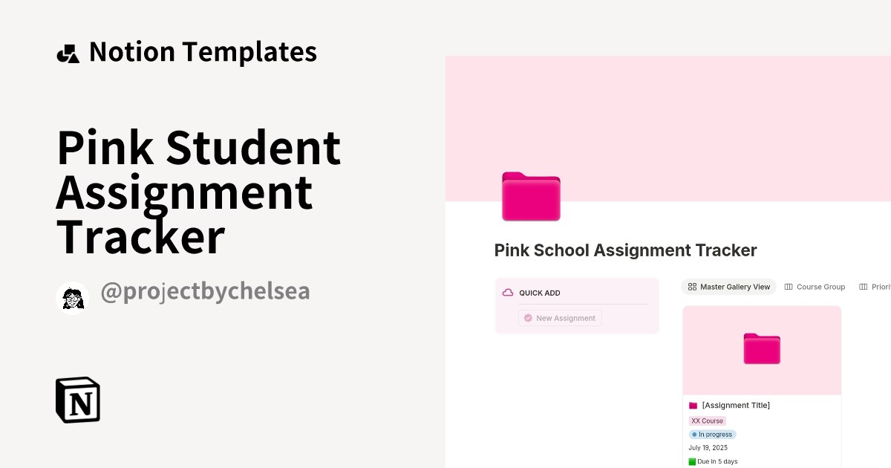The width and height of the screenshot is (891, 468).
Task: Click the Notion Templates logo icon
Action: pos(68,52)
